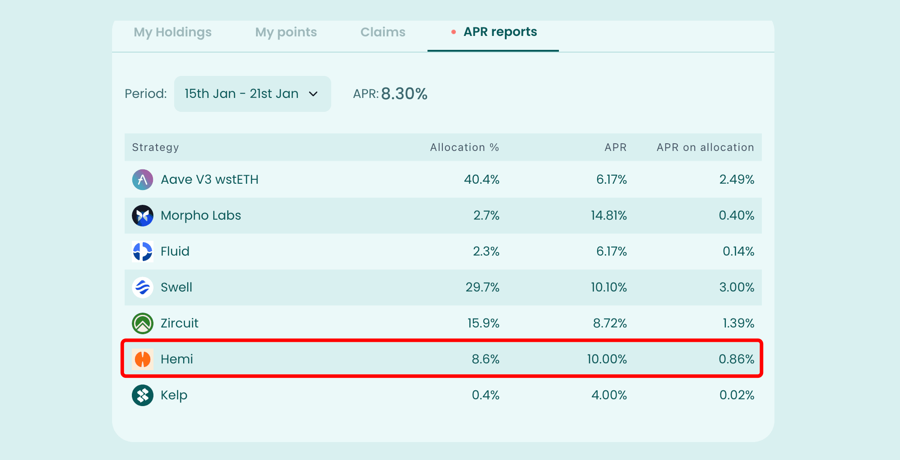Click the Swell strategy icon
This screenshot has height=460, width=900.
click(143, 287)
